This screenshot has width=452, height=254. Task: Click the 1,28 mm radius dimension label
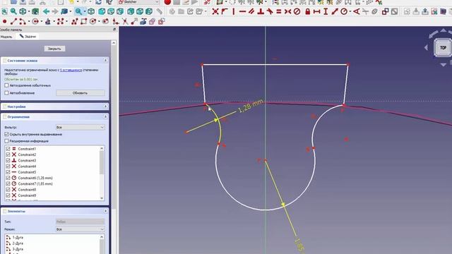(251, 106)
